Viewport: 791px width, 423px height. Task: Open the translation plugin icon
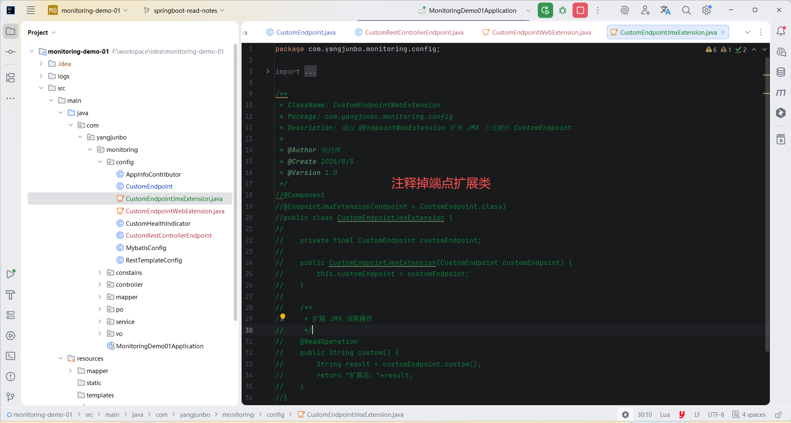pos(665,10)
